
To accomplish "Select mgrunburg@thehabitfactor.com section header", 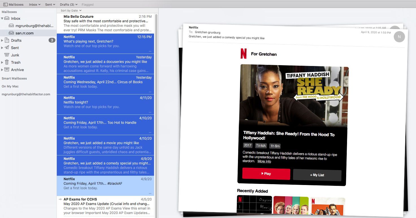I will click(26, 94).
